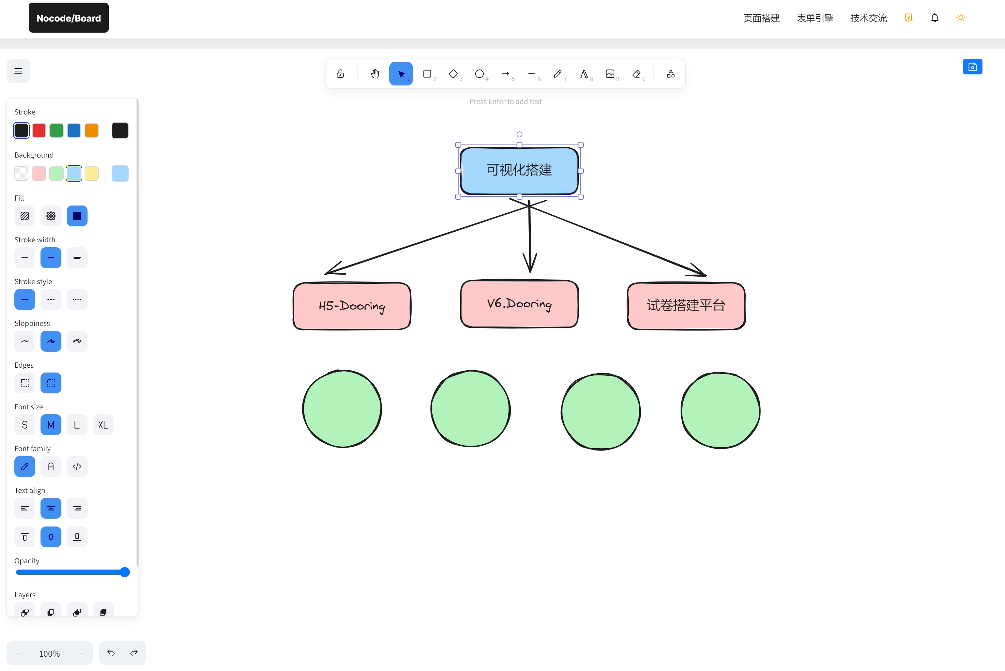Align text to the right
The width and height of the screenshot is (1005, 671).
pyautogui.click(x=77, y=508)
